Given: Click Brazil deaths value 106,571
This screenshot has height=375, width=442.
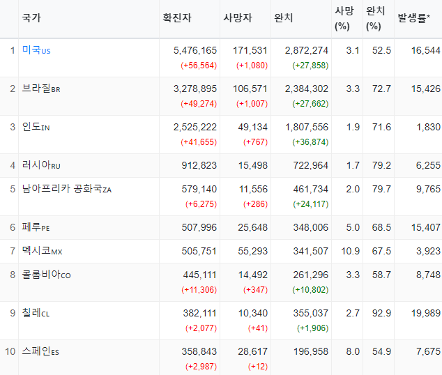Looking at the screenshot, I should (250, 89).
